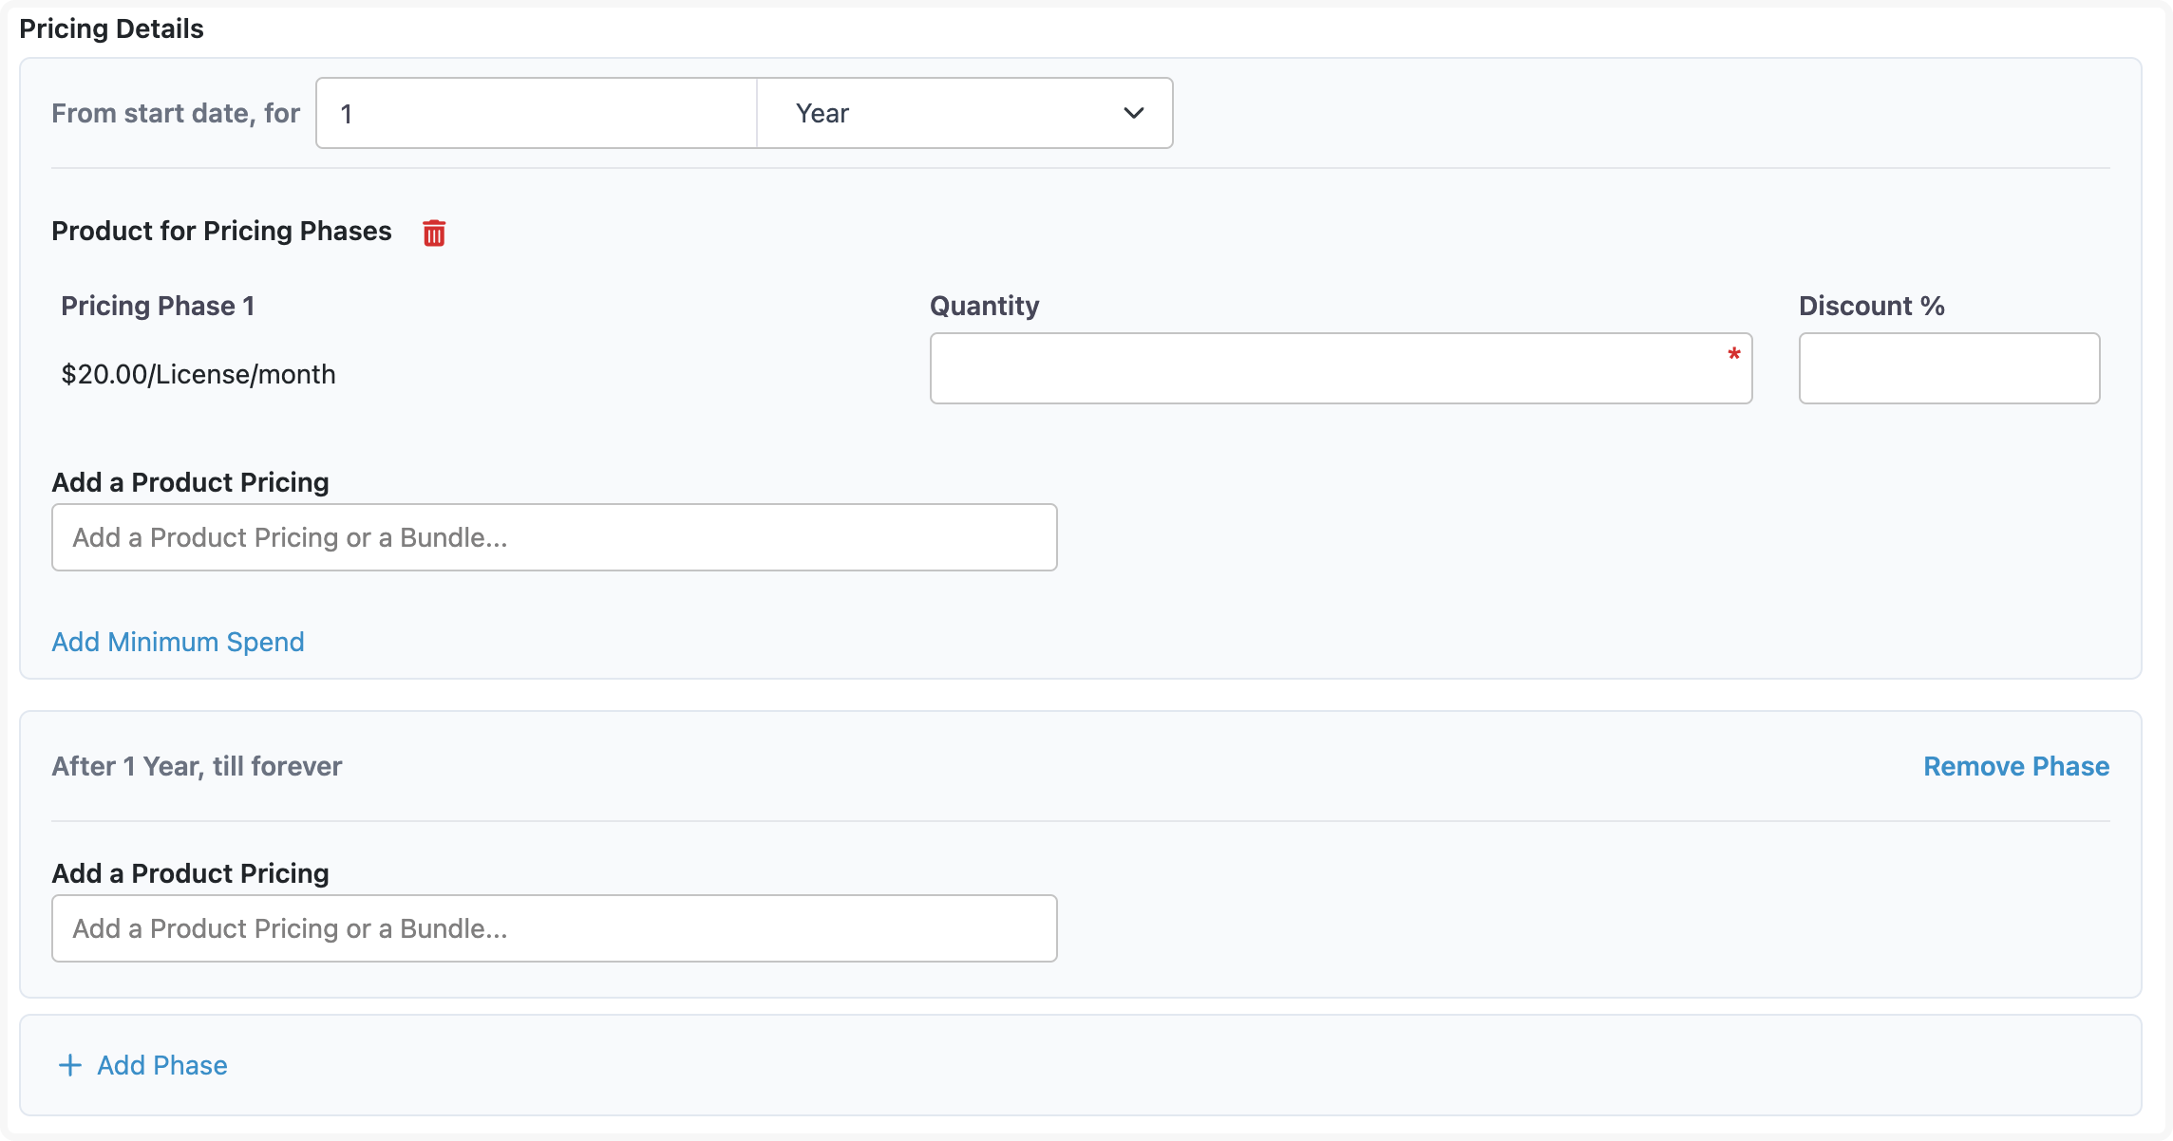Delete the Product for Pricing Phases
This screenshot has height=1141, width=2173.
pos(434,233)
